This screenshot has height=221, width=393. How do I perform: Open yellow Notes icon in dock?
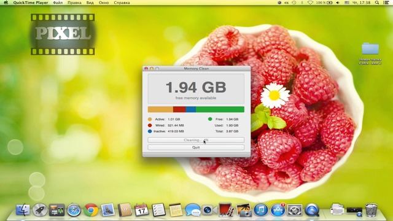176,210
